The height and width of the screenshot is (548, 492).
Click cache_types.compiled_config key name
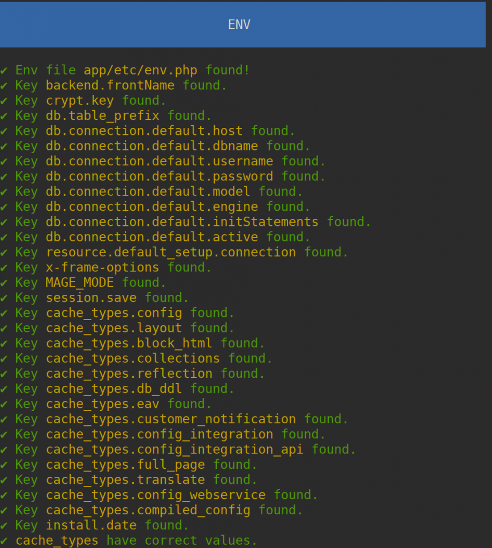point(148,510)
